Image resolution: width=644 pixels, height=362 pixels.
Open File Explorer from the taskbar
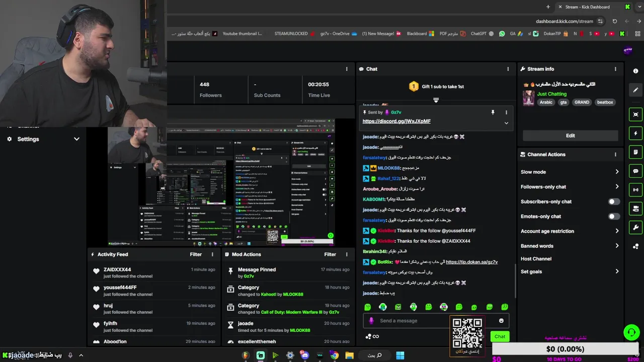pyautogui.click(x=349, y=355)
